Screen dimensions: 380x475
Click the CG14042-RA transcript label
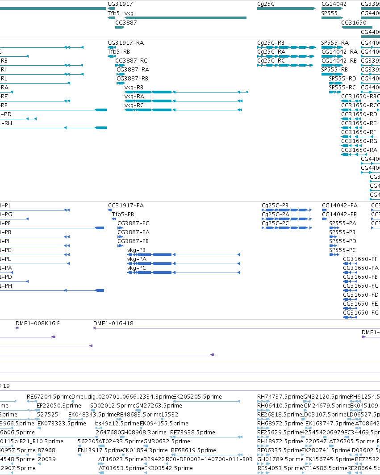click(339, 52)
